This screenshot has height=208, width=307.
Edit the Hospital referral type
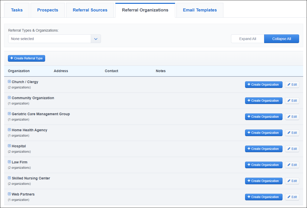tap(292, 149)
